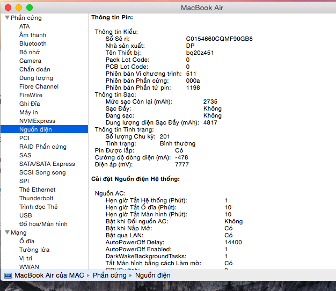Click amperage value -478

tap(181, 157)
